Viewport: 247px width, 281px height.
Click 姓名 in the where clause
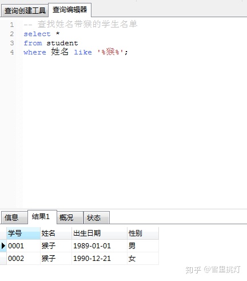pos(59,52)
